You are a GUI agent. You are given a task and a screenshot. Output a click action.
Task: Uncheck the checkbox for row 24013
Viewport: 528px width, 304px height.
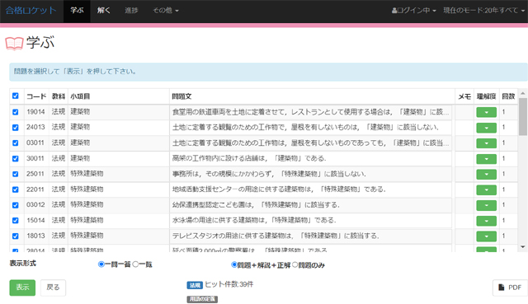point(16,128)
